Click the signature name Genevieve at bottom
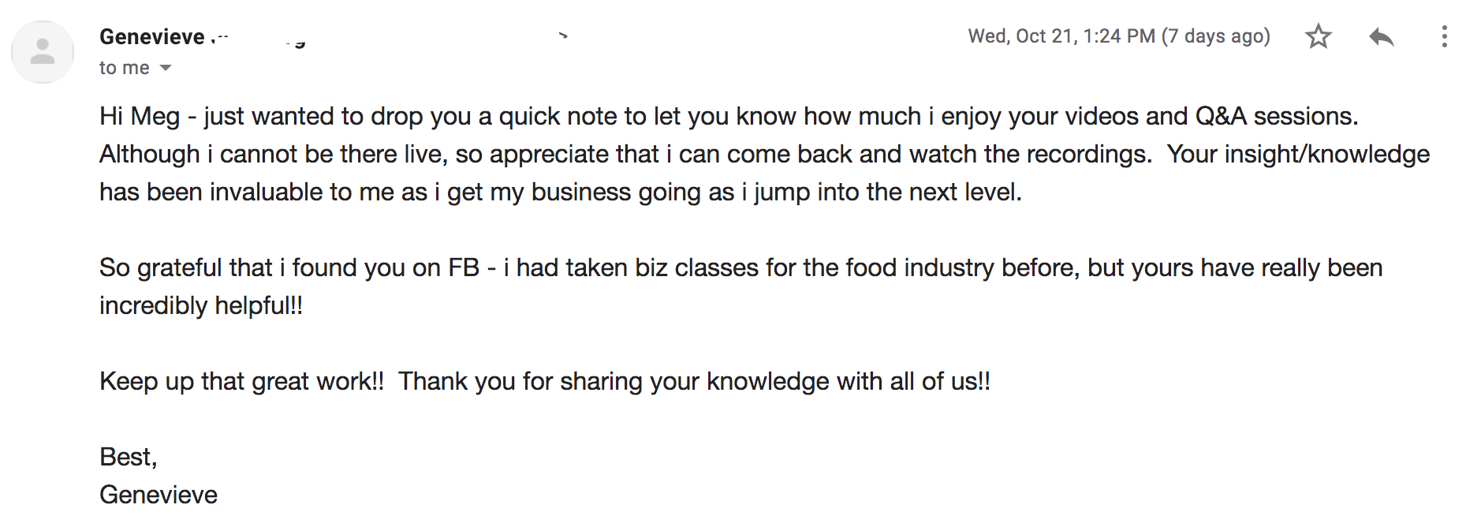This screenshot has height=516, width=1481. (x=159, y=495)
